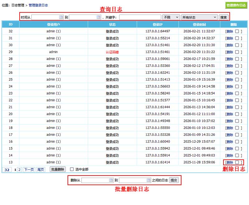
Task: Open calendar picker for query end date
Action: point(98,17)
